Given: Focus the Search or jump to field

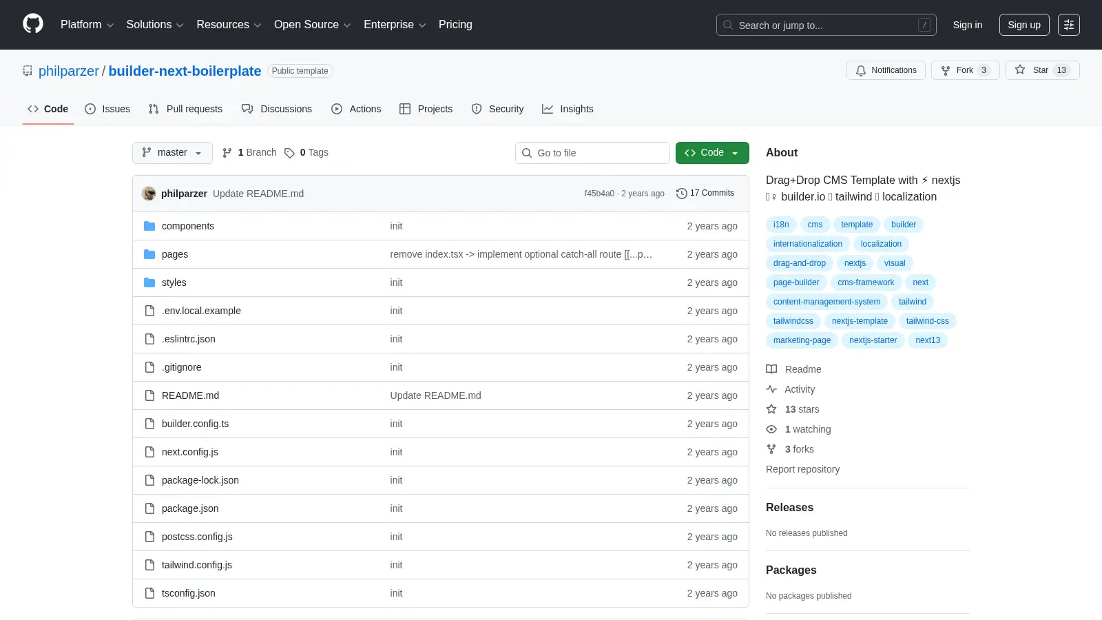Looking at the screenshot, I should (826, 25).
